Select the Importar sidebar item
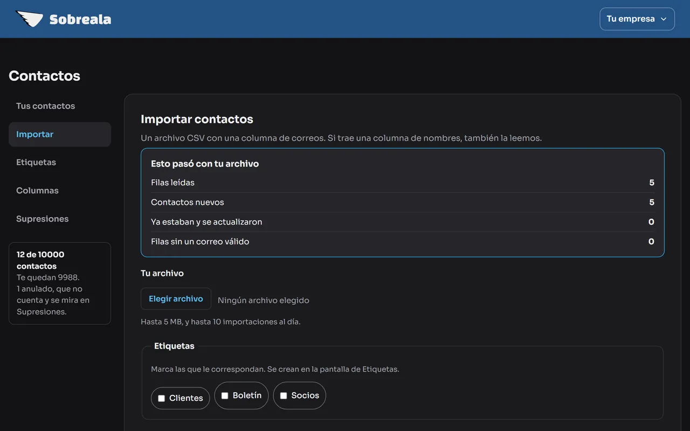The image size is (690, 431). pos(60,134)
